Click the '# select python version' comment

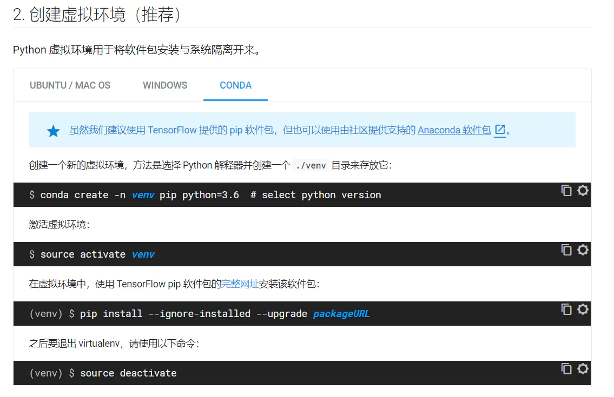(315, 195)
